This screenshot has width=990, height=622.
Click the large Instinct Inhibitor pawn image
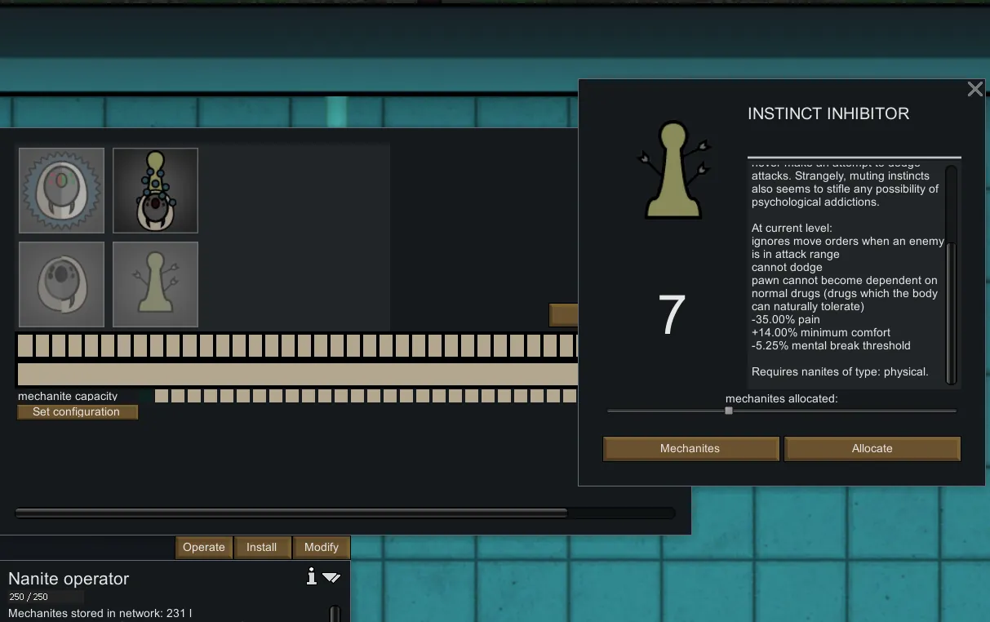(x=673, y=171)
